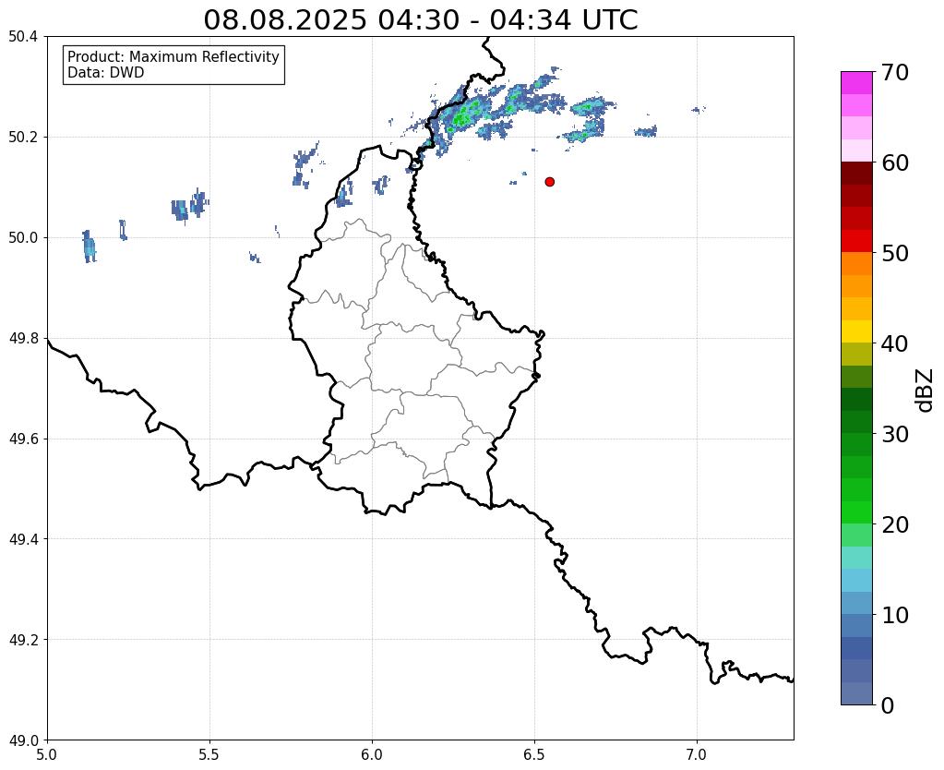Image resolution: width=944 pixels, height=770 pixels.
Task: Click the 'Data: DWD' legend line
Action: click(105, 73)
